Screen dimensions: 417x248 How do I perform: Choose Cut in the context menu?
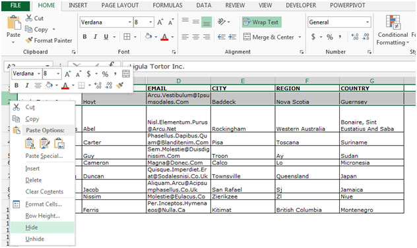pos(42,107)
